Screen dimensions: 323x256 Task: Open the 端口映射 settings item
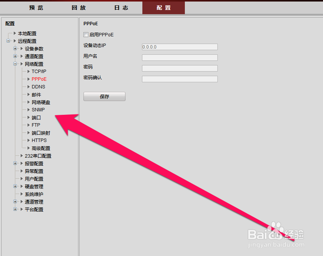[x=41, y=133]
